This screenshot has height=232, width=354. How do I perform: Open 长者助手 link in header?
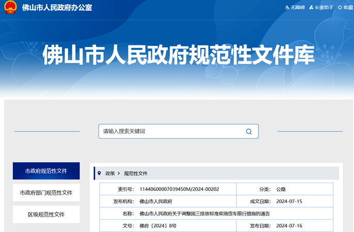coord(321,7)
